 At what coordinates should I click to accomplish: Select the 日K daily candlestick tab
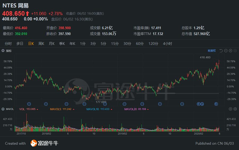click(31, 44)
